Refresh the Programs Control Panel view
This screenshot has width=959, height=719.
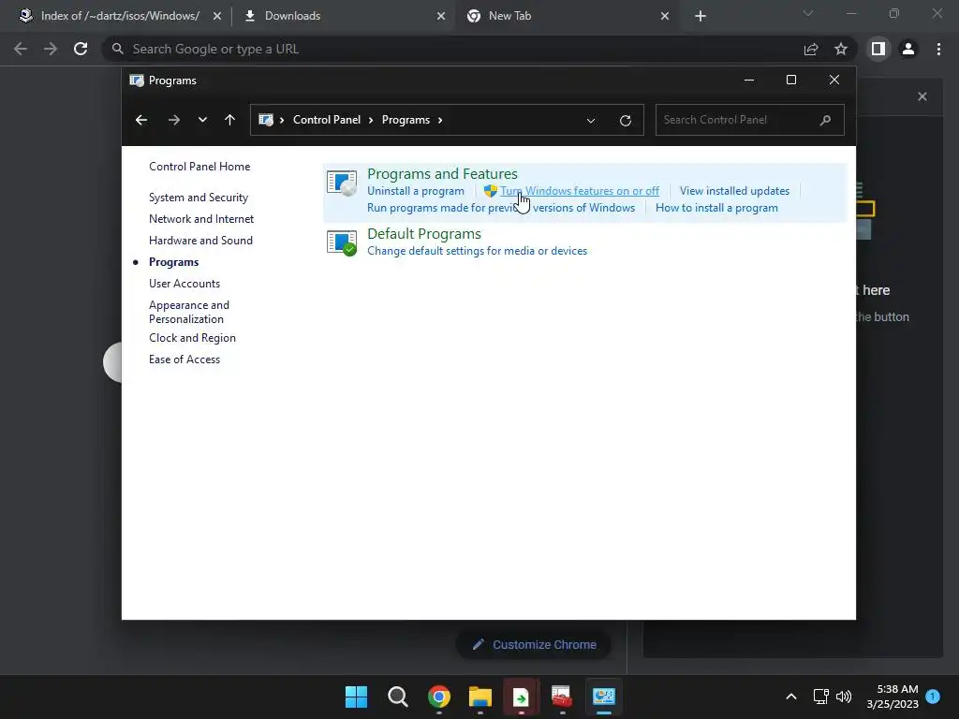tap(625, 121)
